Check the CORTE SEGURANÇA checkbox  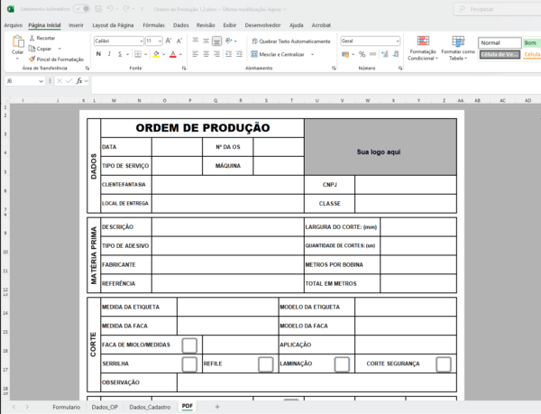[444, 364]
